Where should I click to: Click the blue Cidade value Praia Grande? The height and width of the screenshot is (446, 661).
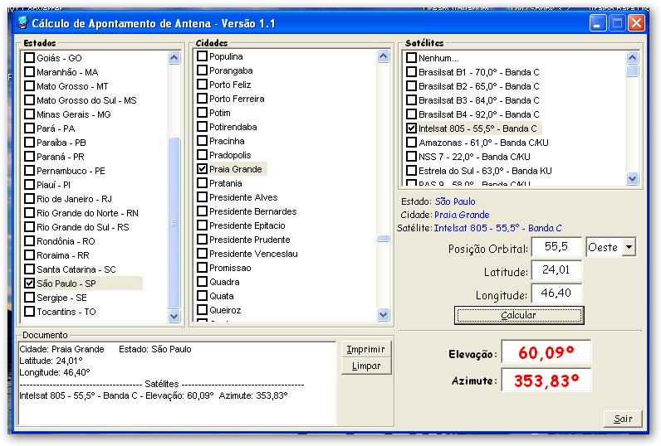[x=462, y=215]
